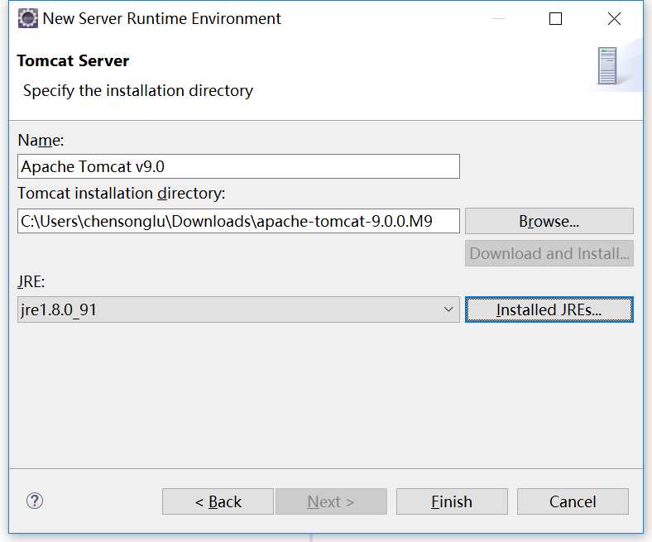Image resolution: width=652 pixels, height=542 pixels.
Task: Click the greyed-out Next button
Action: tap(331, 501)
